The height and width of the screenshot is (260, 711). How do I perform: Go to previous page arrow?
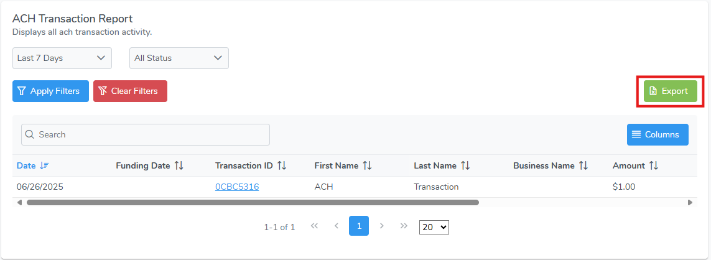(x=337, y=226)
